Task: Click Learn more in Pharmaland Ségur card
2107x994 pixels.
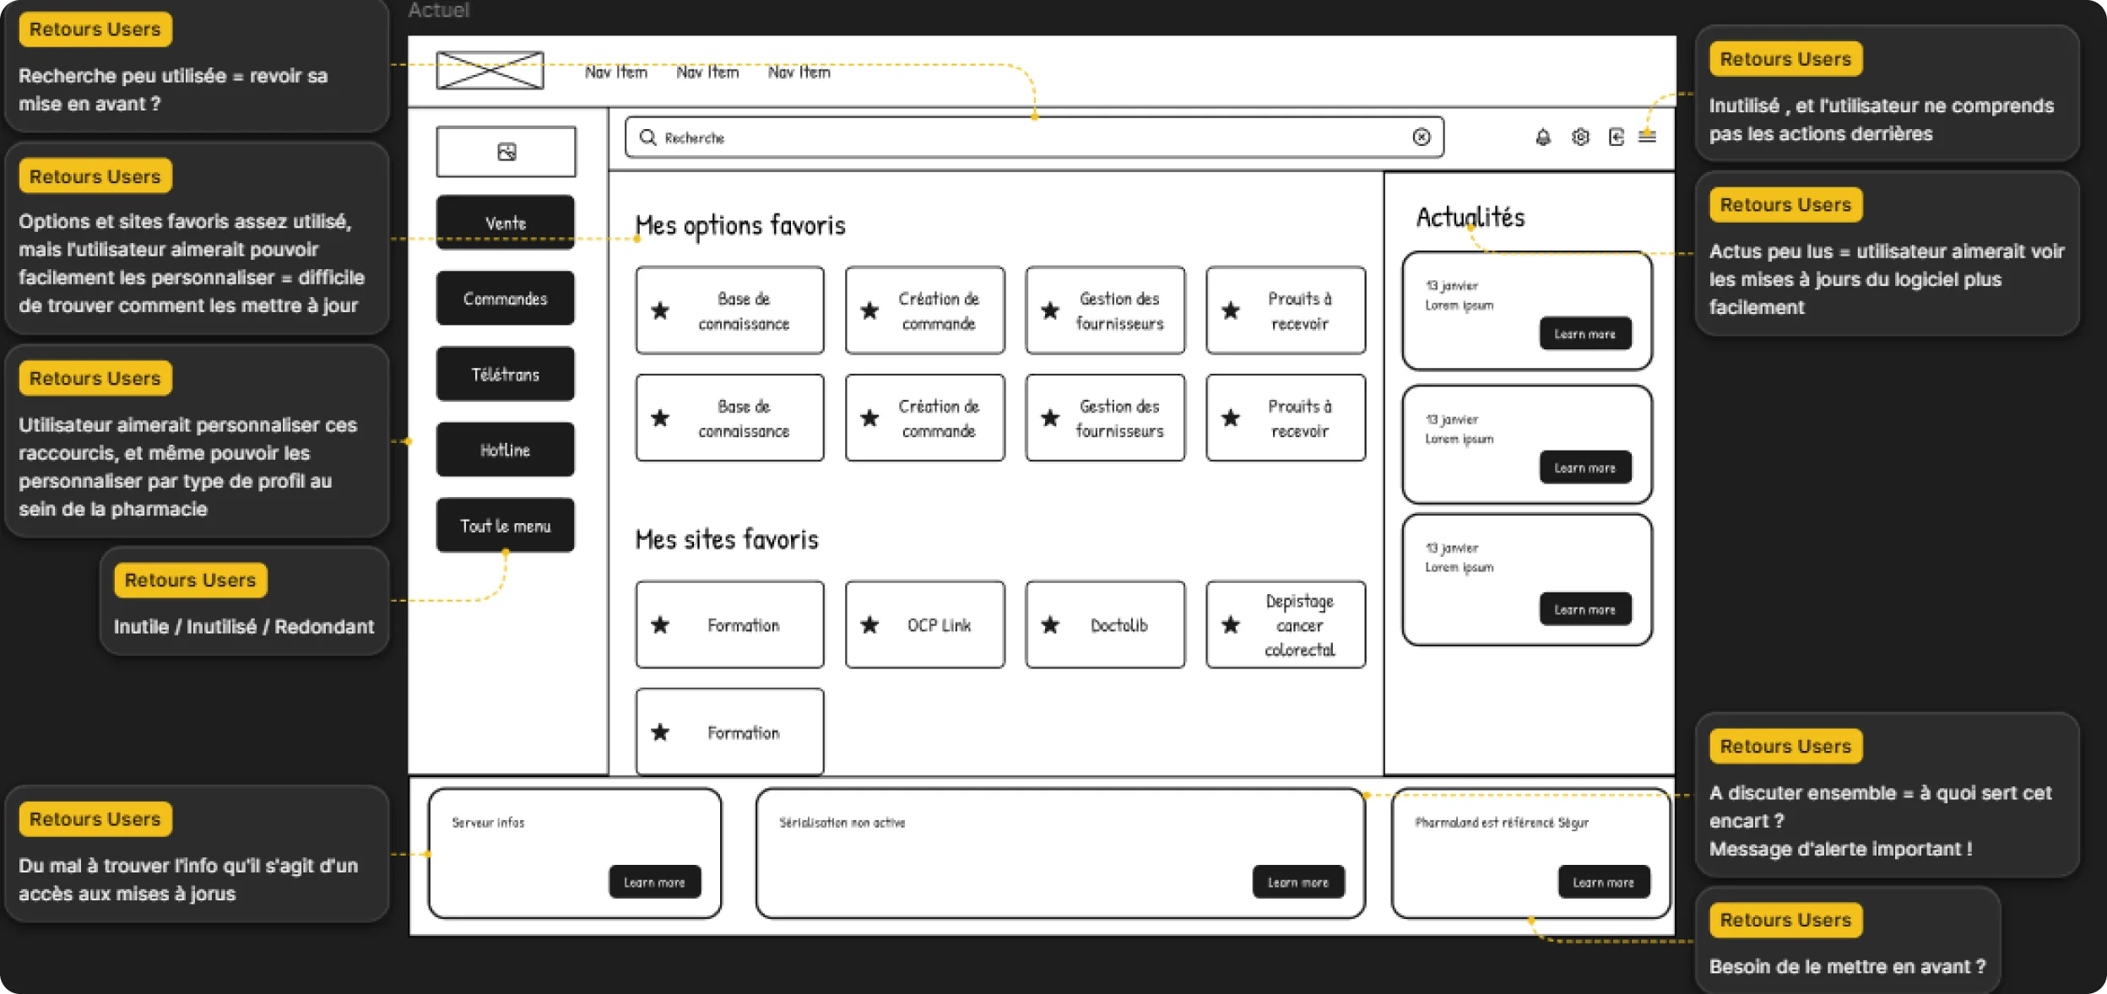Action: pyautogui.click(x=1604, y=882)
